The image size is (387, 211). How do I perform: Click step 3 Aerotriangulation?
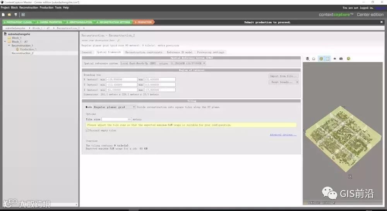pos(79,22)
